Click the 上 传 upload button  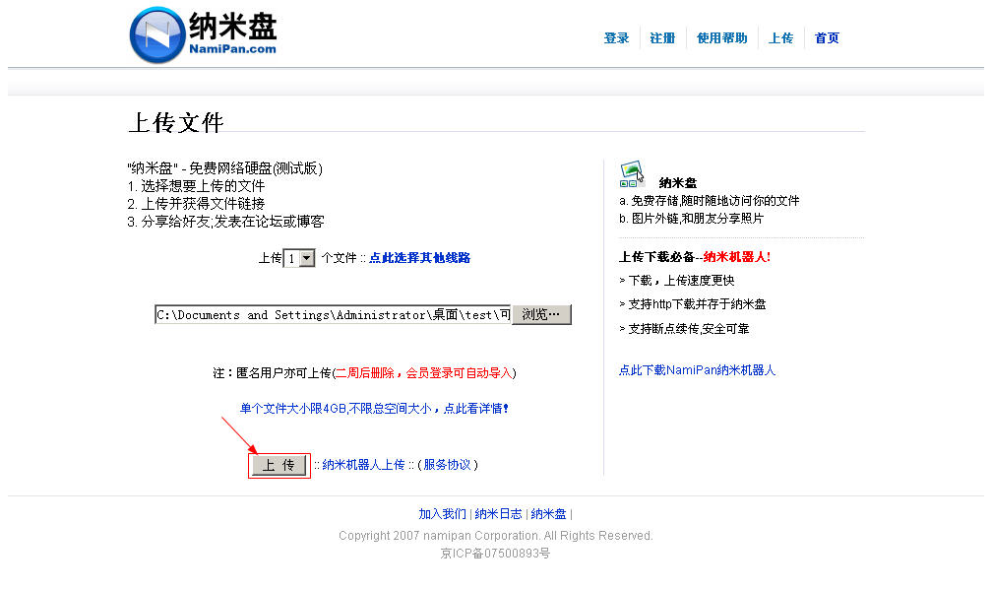(x=279, y=466)
